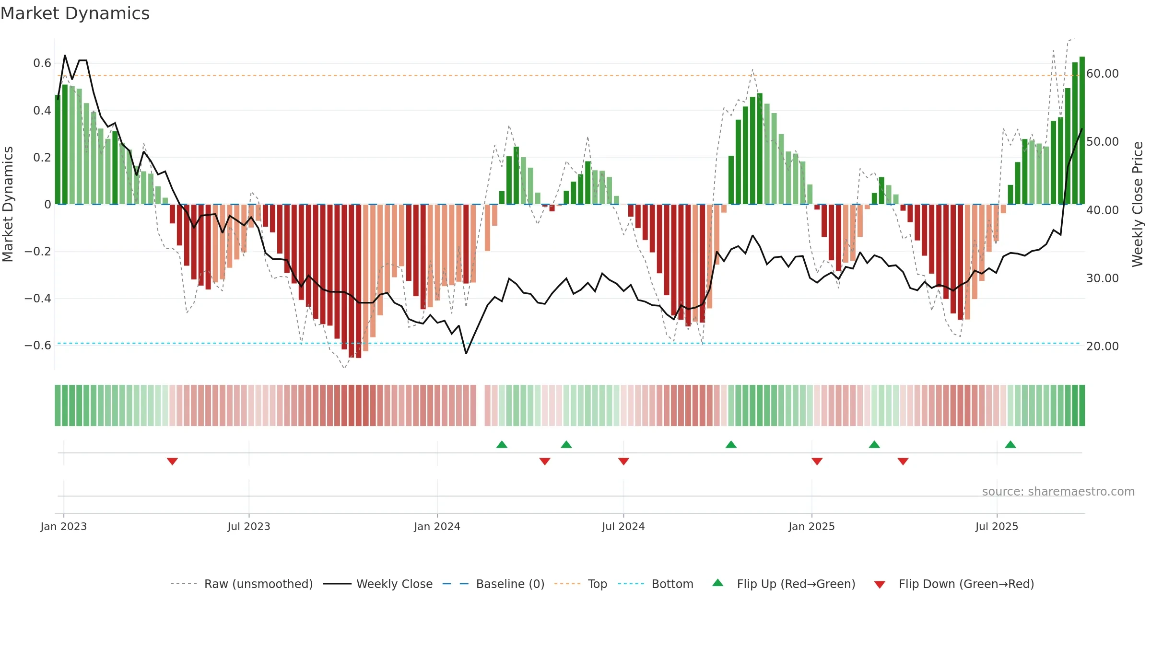
Task: Click the Jul 2025 axis label
Action: point(997,526)
